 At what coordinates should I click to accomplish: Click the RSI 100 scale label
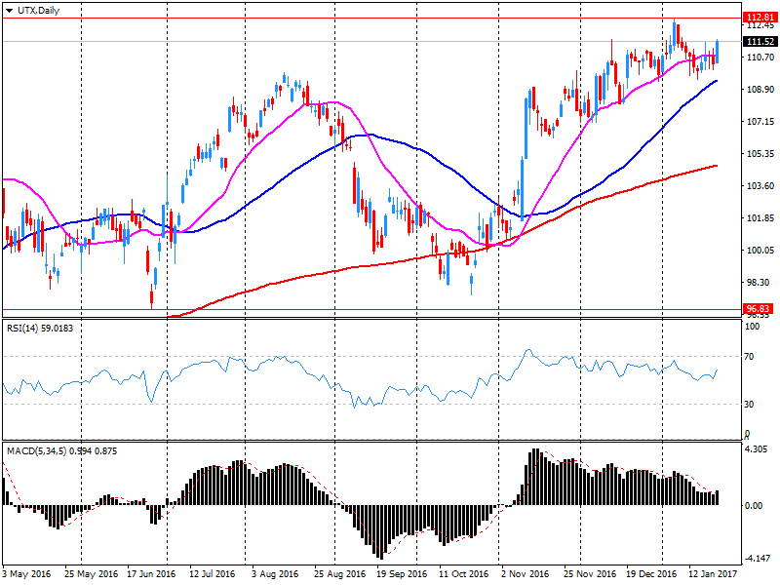(752, 327)
